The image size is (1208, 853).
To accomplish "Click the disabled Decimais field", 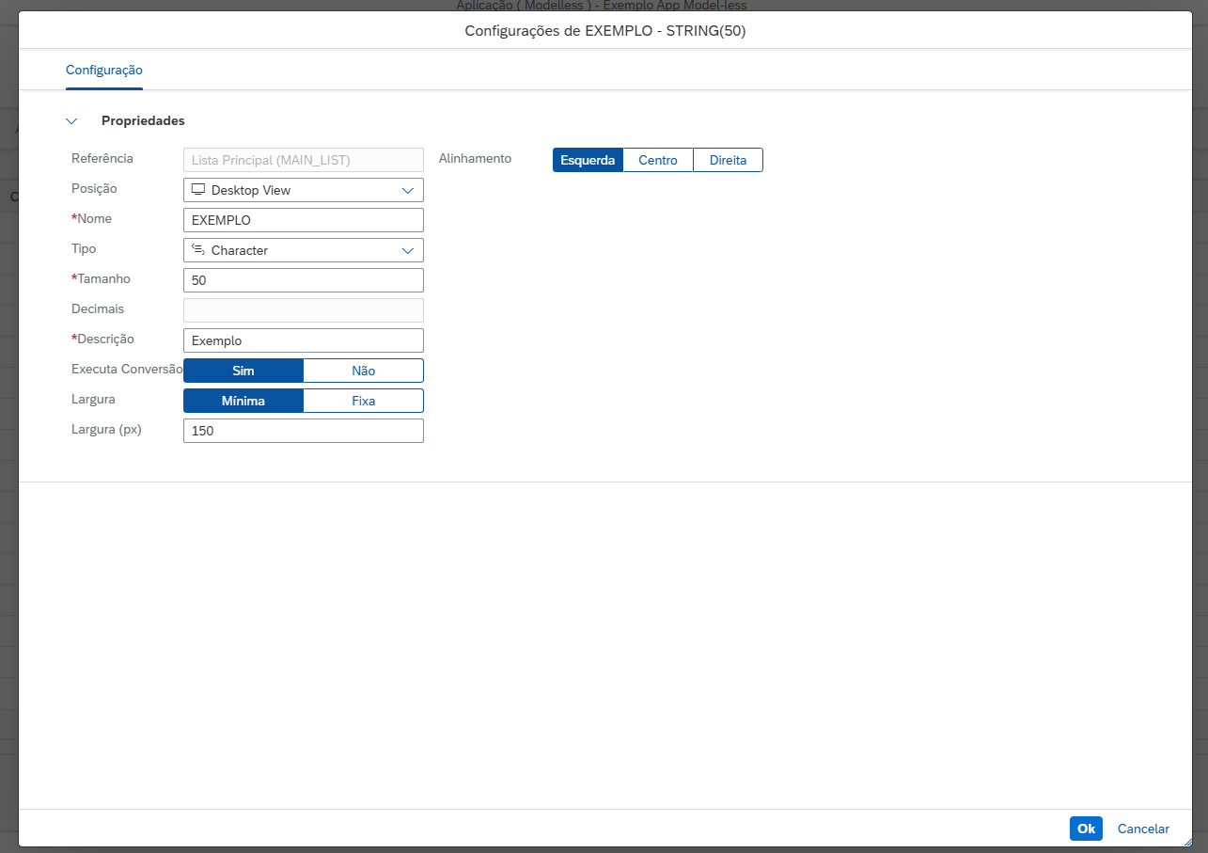I will click(304, 310).
